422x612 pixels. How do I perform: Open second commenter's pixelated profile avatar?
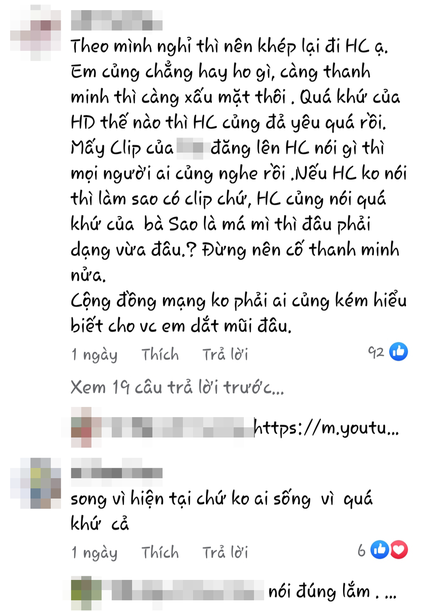coord(36,483)
